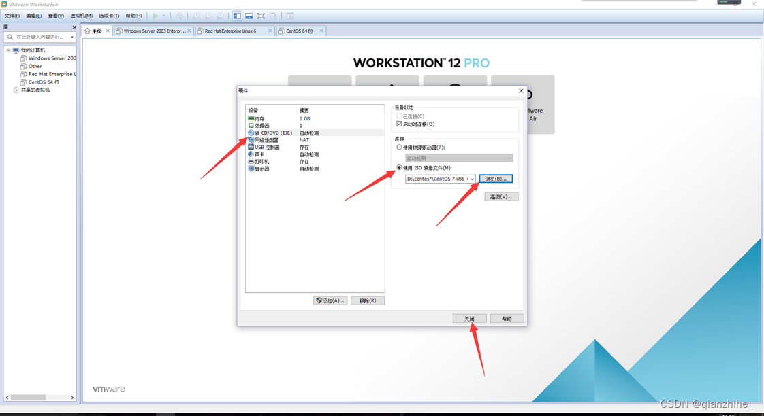Open the ISO image path combo box
764x416 pixels.
tap(440, 179)
